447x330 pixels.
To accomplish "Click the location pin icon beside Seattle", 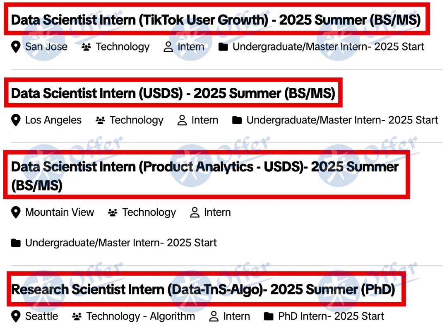I will click(16, 316).
